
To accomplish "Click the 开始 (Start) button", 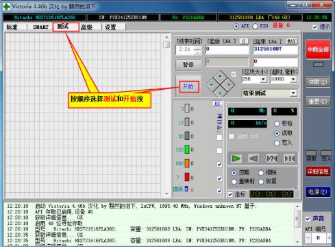I will pyautogui.click(x=189, y=86).
